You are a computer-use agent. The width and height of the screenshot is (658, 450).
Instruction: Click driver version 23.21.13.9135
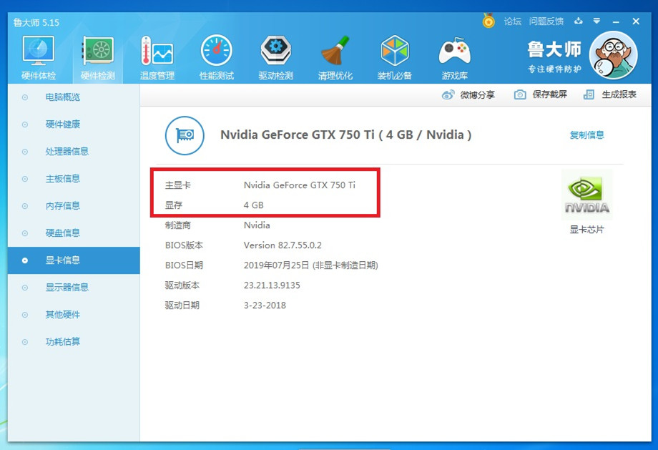click(272, 285)
